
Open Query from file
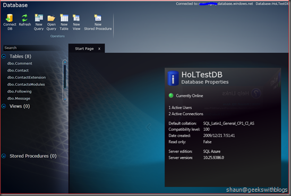point(51,22)
